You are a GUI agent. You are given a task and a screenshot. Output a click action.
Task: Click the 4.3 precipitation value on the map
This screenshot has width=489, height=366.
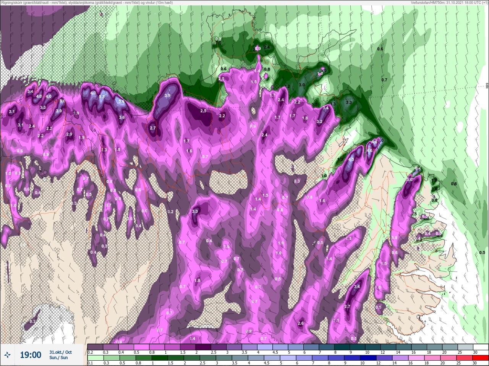coord(93,93)
